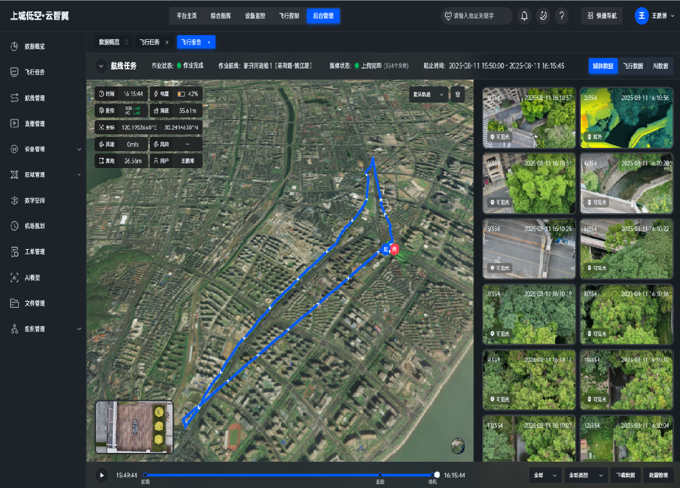Open 直播管理 in the sidebar
Screen dimensions: 680x488
[34, 124]
